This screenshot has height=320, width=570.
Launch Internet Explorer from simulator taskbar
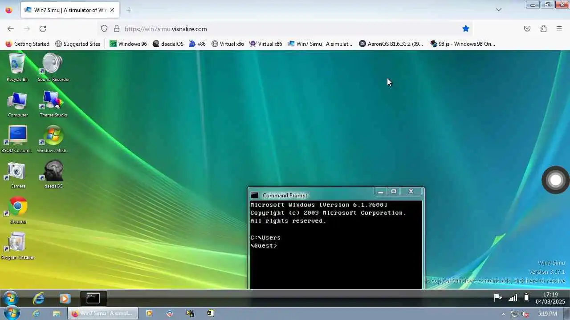39,298
